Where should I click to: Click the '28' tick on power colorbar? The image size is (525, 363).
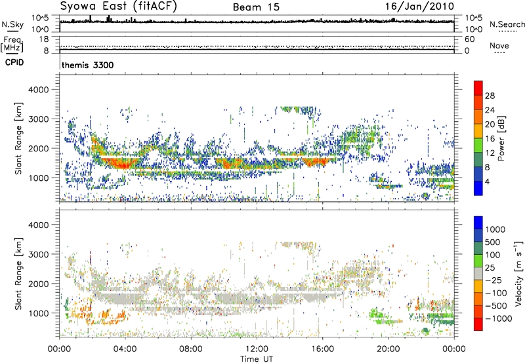click(490, 96)
